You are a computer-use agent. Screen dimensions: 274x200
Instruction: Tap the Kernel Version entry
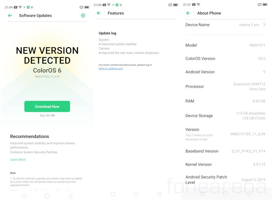click(225, 164)
